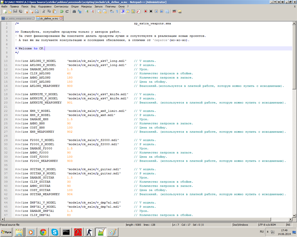Click the function list toolbar icon
297x237 pixels.
coord(139,12)
